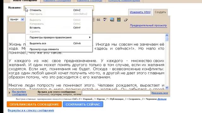The image size is (202, 113).
Task: Open the Предварительный просмотр link
Action: pos(148,25)
